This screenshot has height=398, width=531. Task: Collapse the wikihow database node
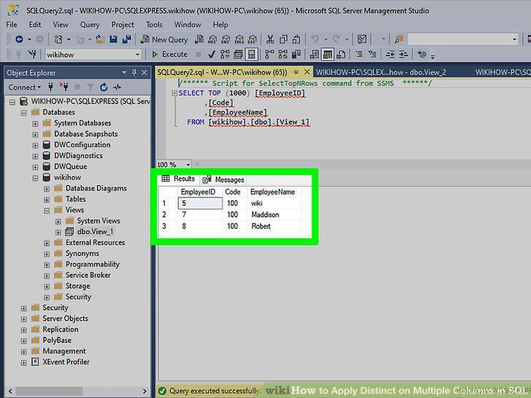point(35,178)
